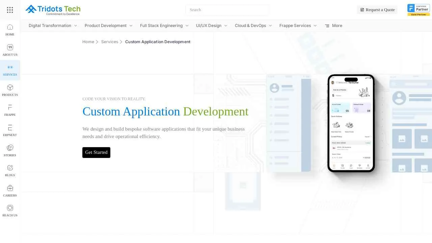Click the phone mockup image
432x243 pixels.
[351, 123]
